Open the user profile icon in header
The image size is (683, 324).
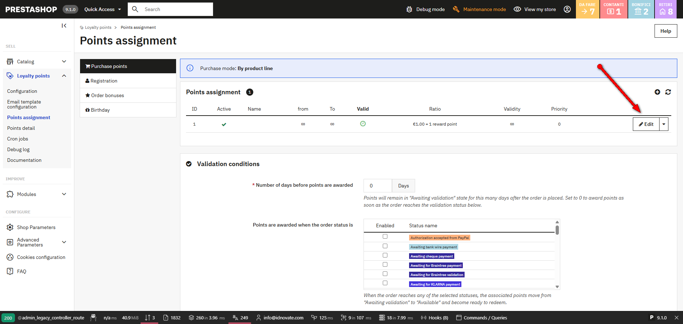click(567, 9)
